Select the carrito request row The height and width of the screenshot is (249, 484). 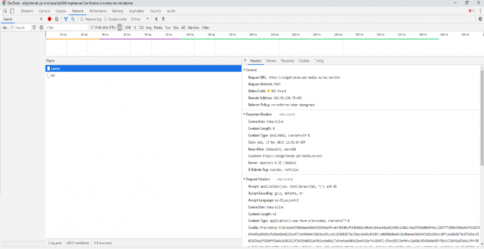pyautogui.click(x=143, y=69)
